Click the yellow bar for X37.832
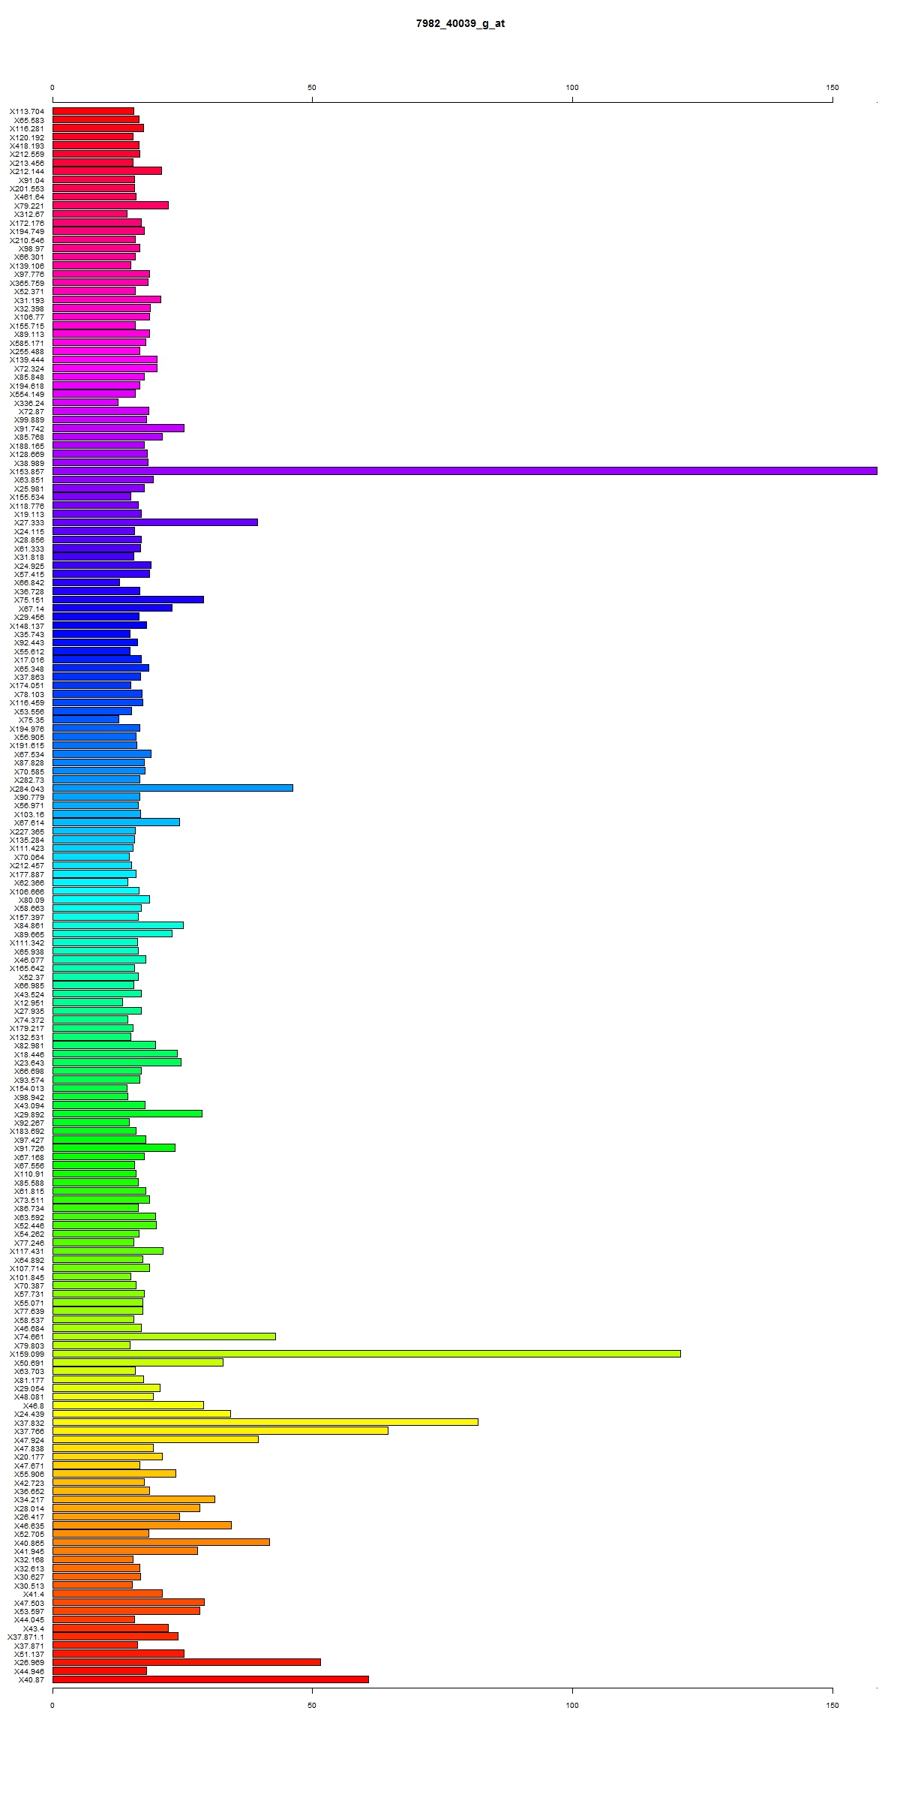The height and width of the screenshot is (1801, 900). pyautogui.click(x=265, y=1422)
